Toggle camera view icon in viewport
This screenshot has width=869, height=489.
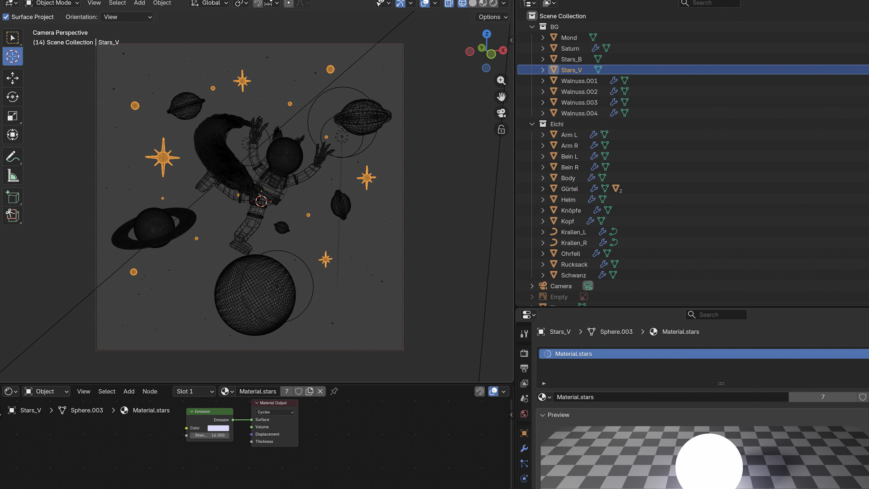coord(501,113)
